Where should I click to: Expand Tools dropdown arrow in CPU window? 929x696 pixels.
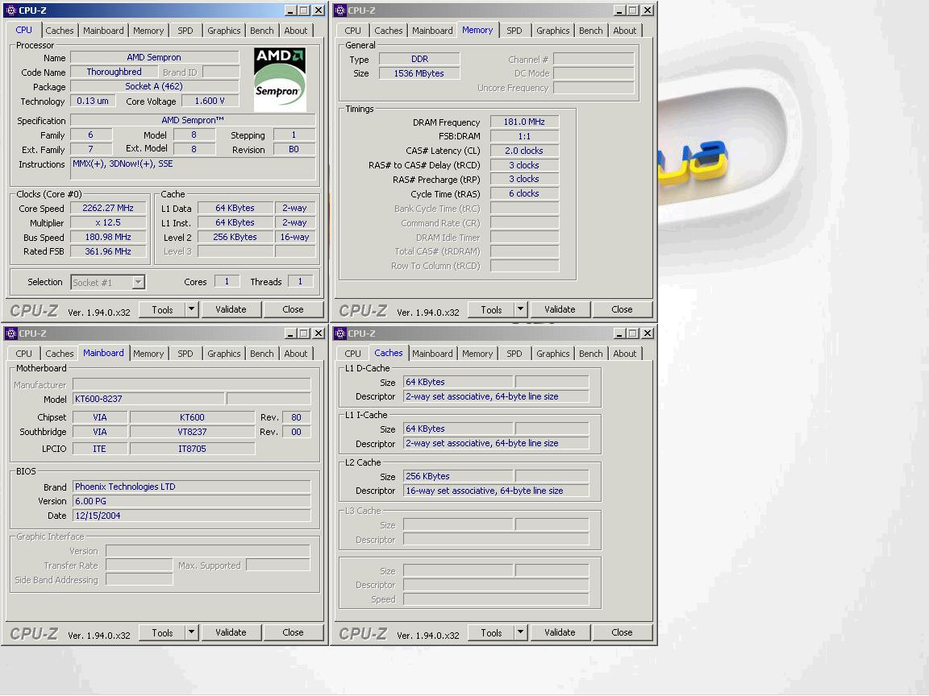coord(191,309)
